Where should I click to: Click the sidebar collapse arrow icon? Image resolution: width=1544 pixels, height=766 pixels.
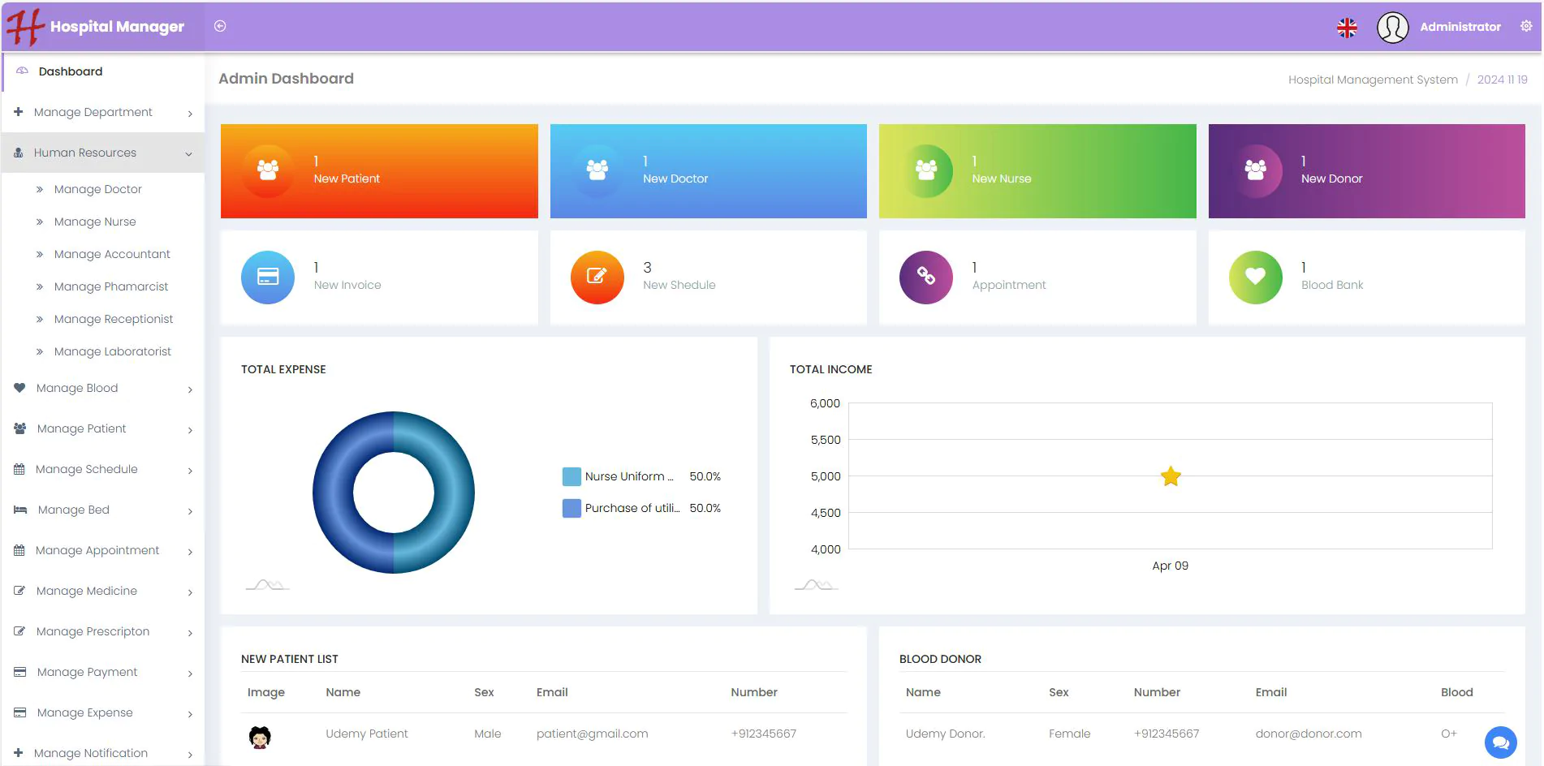click(x=220, y=26)
